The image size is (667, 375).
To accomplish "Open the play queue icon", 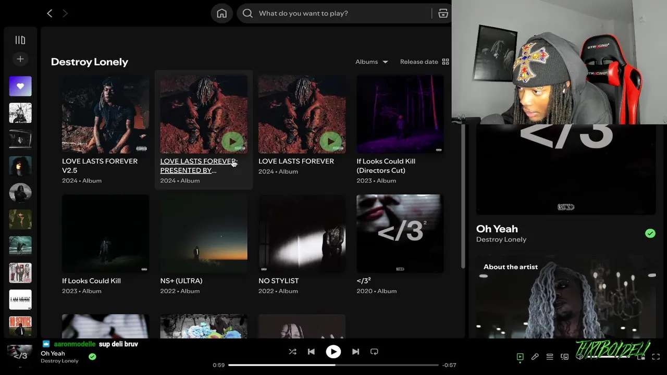I will pos(550,357).
